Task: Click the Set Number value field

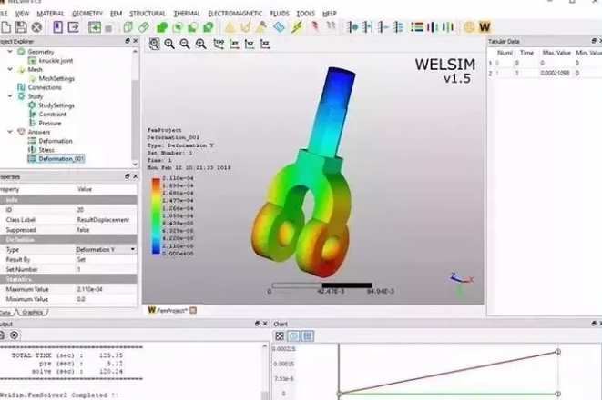Action: (105, 269)
